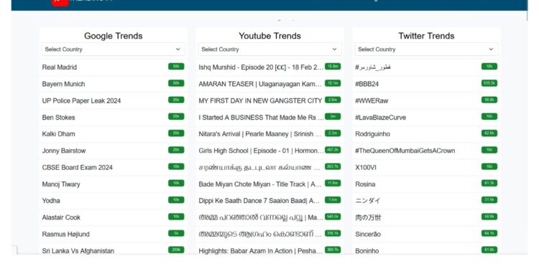
Task: Click the Youtube Trends heading
Action: click(269, 36)
